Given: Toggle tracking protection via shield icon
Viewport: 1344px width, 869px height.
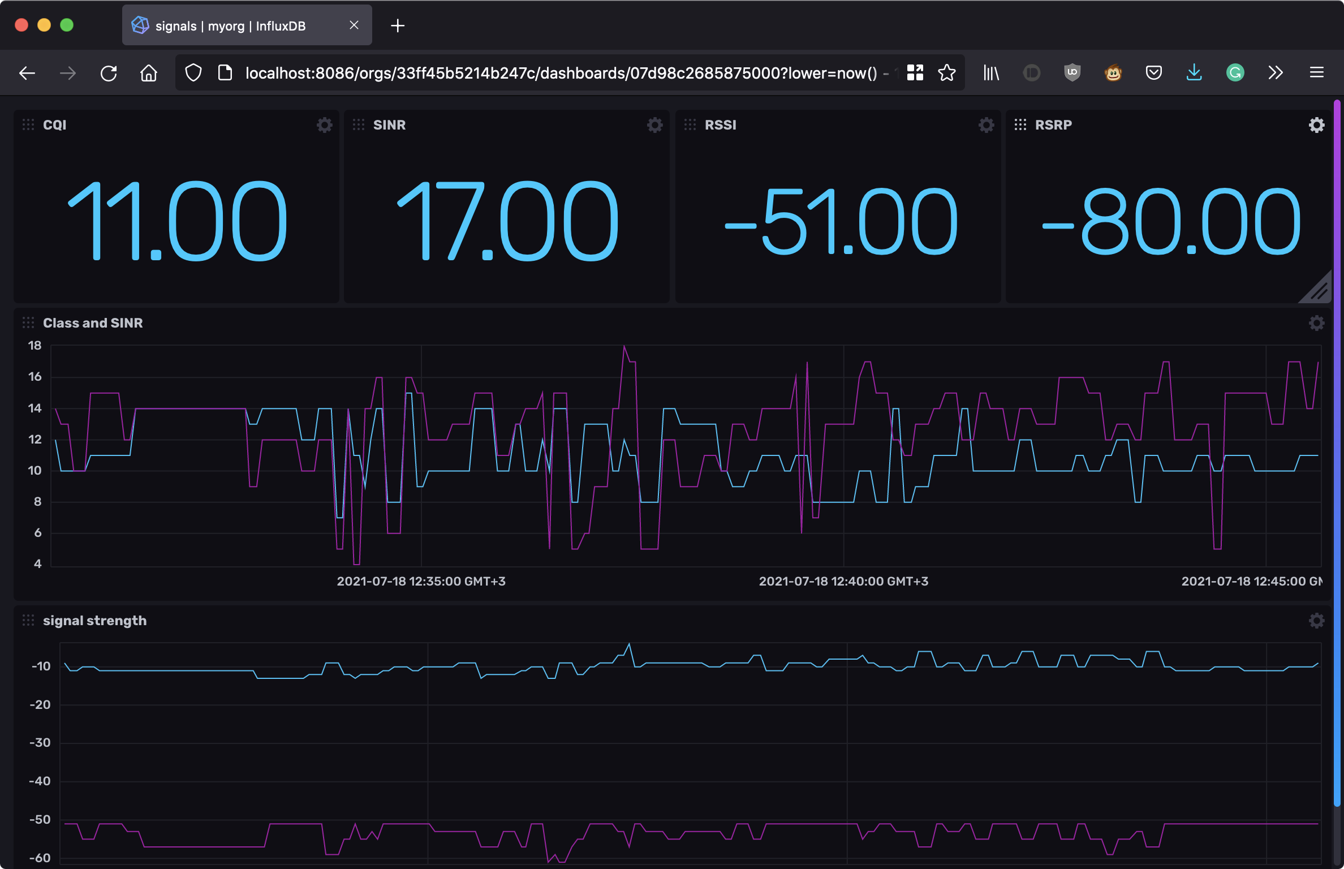Looking at the screenshot, I should [192, 72].
